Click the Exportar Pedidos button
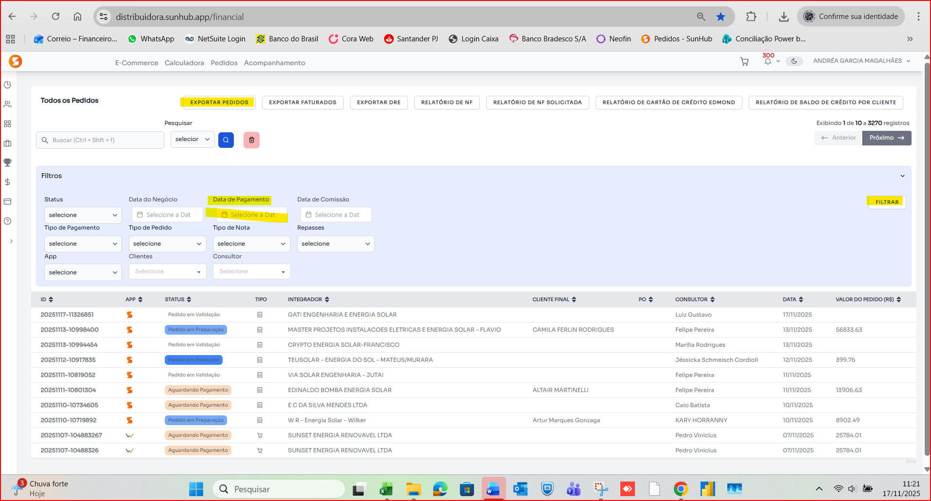 (x=219, y=102)
